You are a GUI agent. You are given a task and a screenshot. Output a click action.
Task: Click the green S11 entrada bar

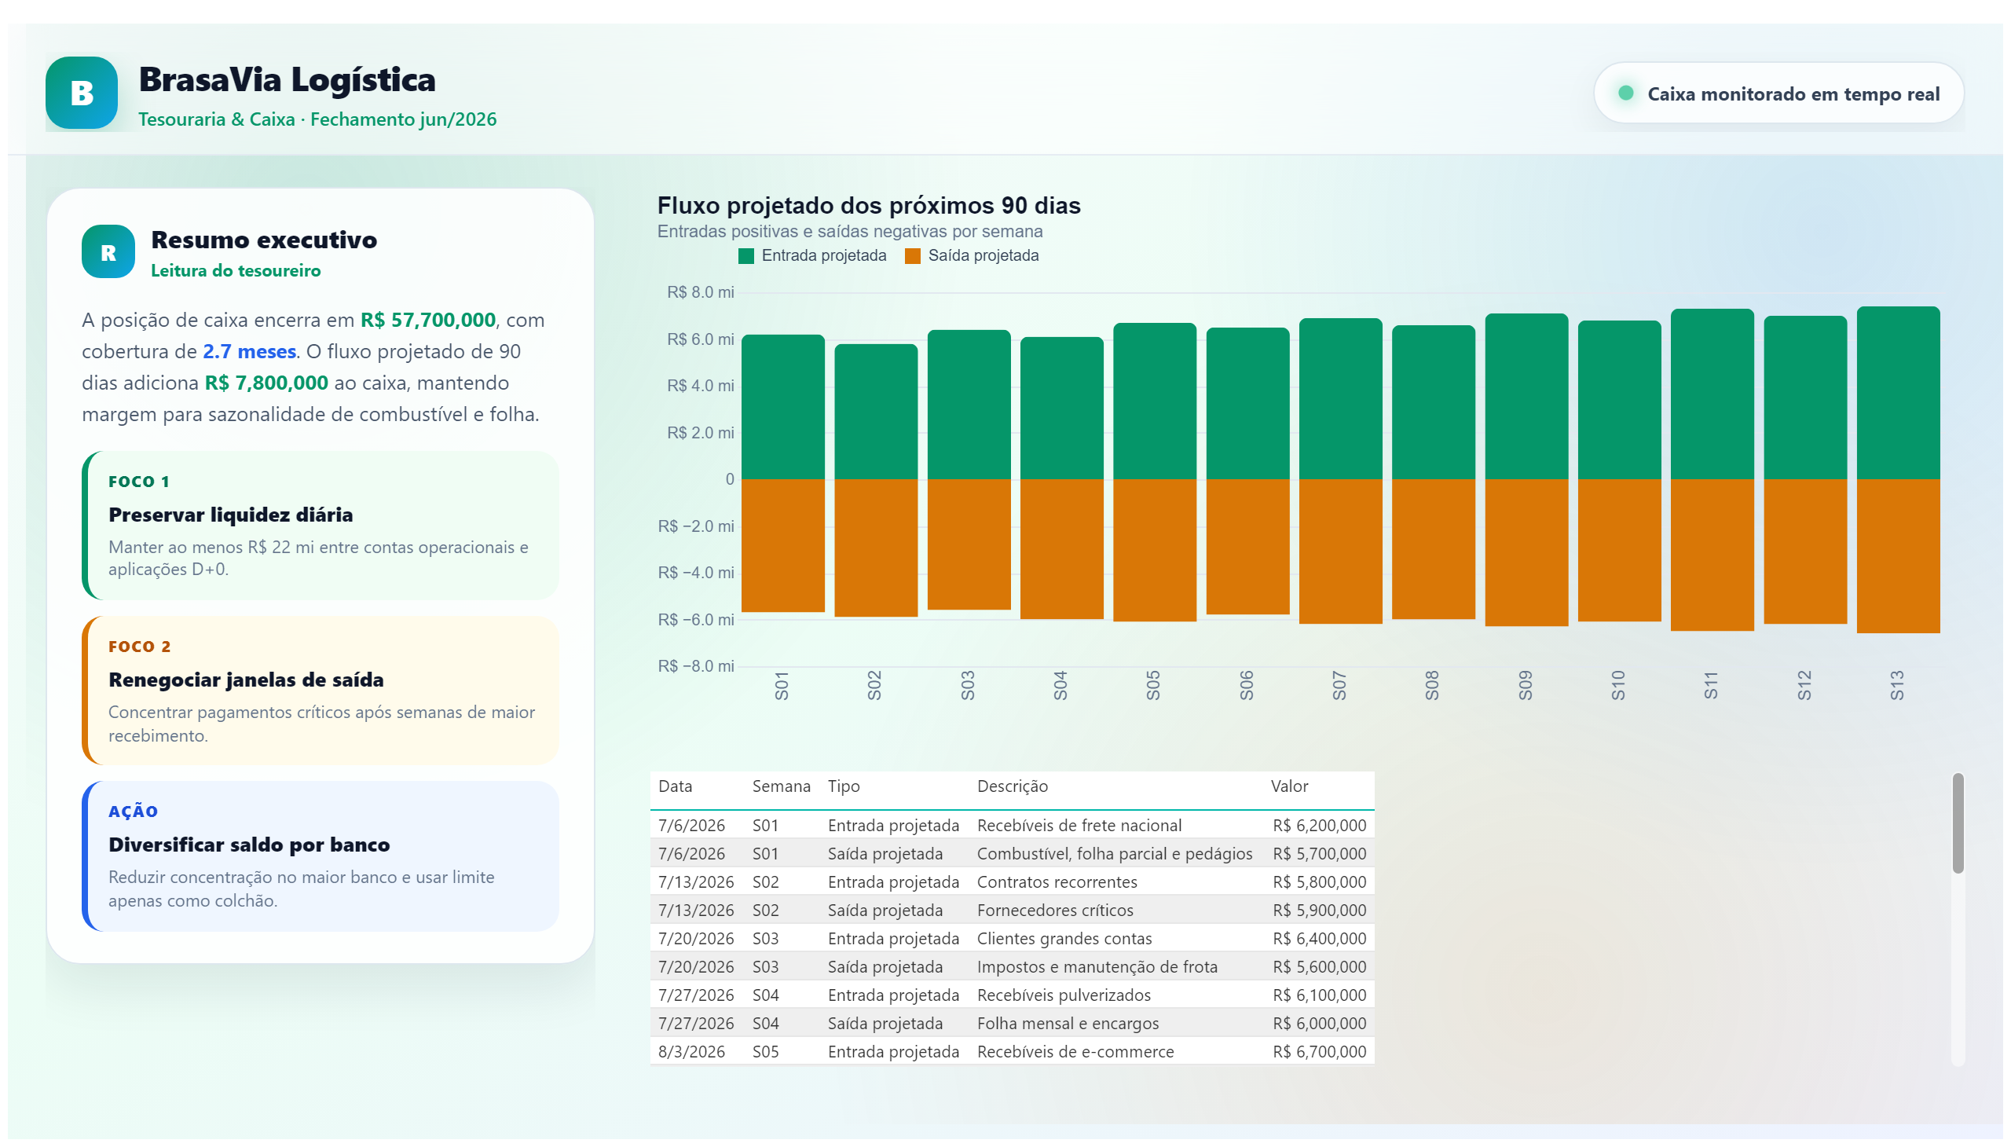click(x=1712, y=394)
